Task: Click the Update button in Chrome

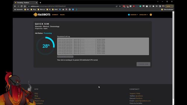Action: [x=169, y=6]
